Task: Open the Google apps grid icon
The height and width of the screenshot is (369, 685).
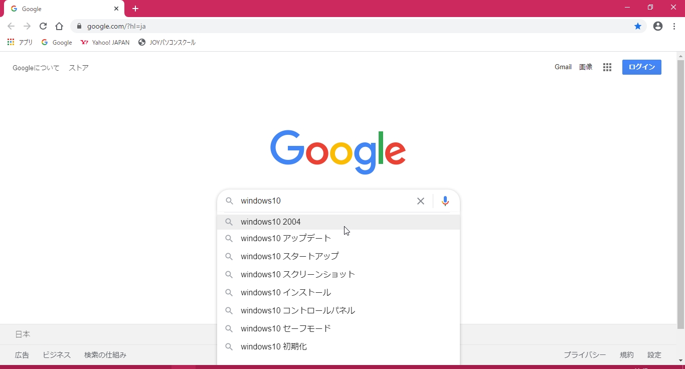Action: pyautogui.click(x=607, y=67)
